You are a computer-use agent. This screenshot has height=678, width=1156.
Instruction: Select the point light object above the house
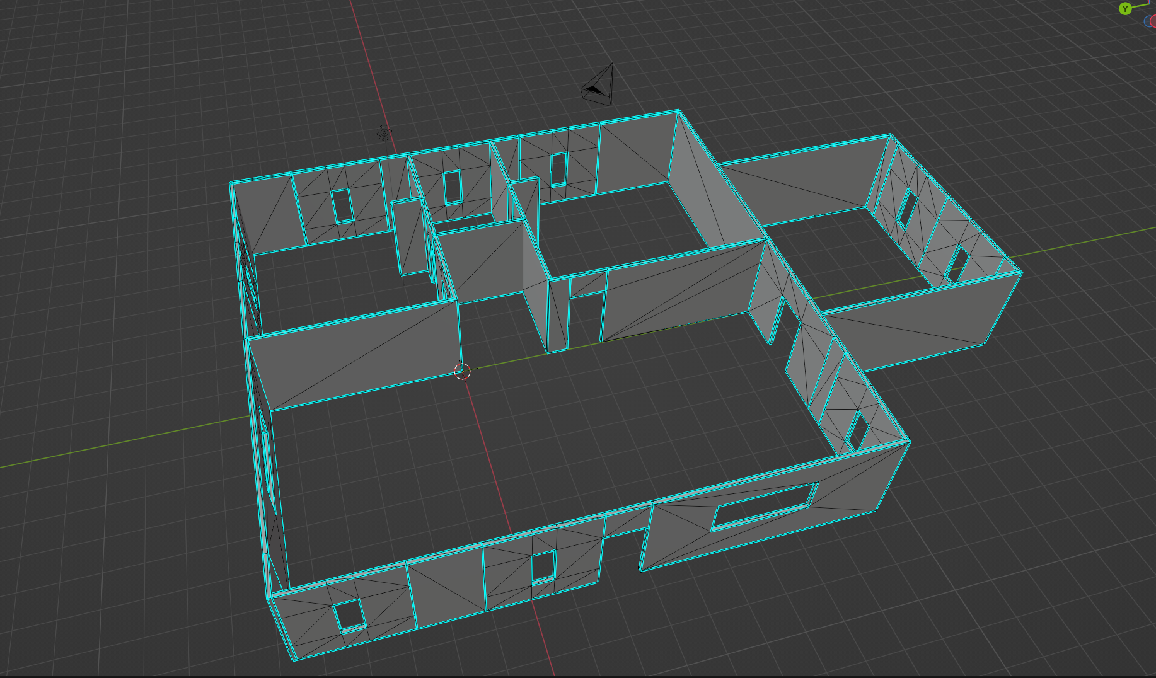pos(384,132)
